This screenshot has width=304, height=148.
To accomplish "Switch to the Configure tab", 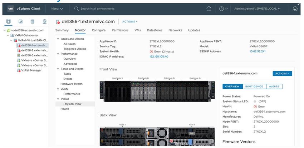I will point(99,30).
